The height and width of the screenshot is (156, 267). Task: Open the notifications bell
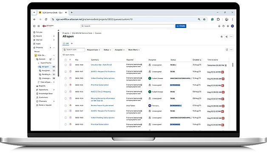click(219, 26)
